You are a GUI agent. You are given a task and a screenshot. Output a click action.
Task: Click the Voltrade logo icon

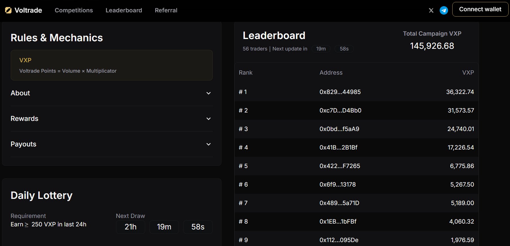tap(8, 10)
